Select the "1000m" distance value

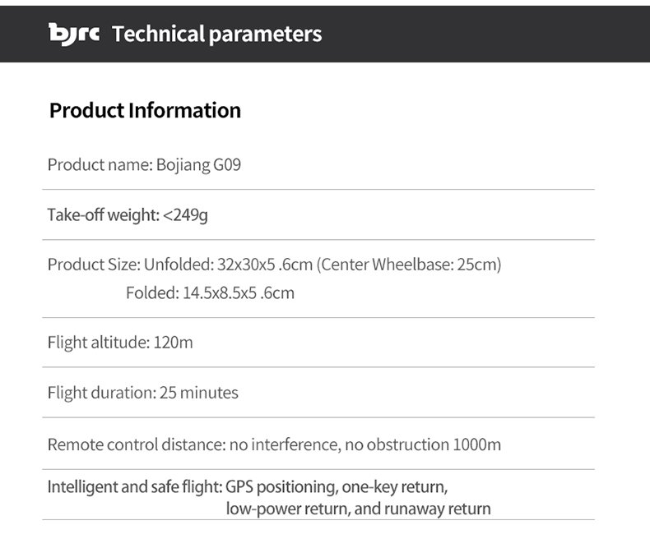pyautogui.click(x=476, y=444)
